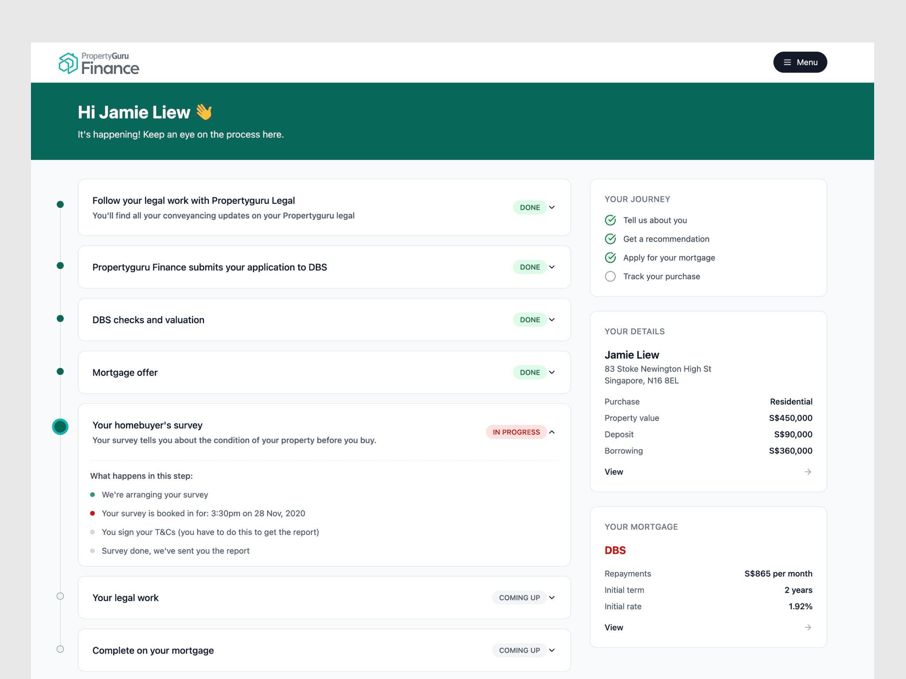Click the arrow icon in Your Details
This screenshot has height=679, width=906.
pos(808,472)
